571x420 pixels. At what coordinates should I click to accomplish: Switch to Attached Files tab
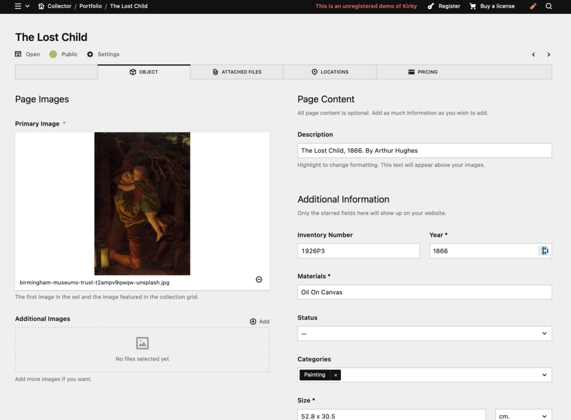(x=237, y=72)
